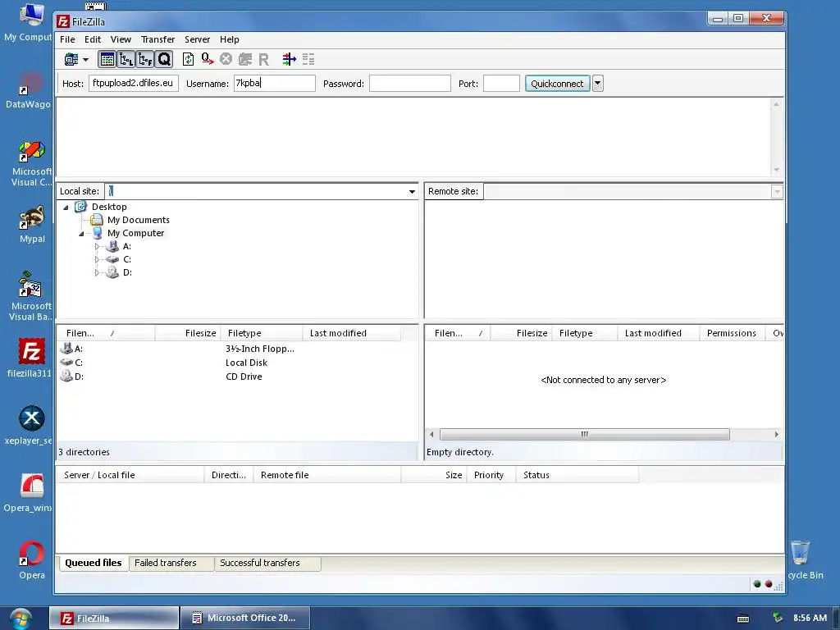Select My Computer in local tree
The image size is (840, 630).
coord(135,233)
